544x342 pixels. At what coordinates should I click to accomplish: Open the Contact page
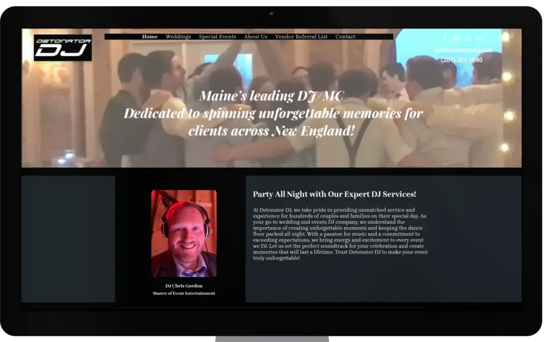click(345, 37)
